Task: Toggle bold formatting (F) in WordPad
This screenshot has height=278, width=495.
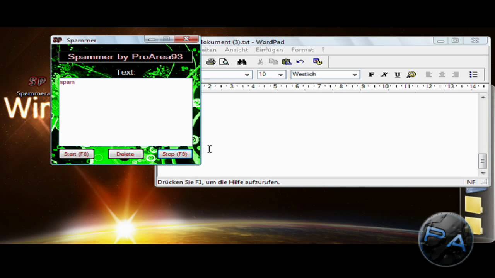Action: 371,75
